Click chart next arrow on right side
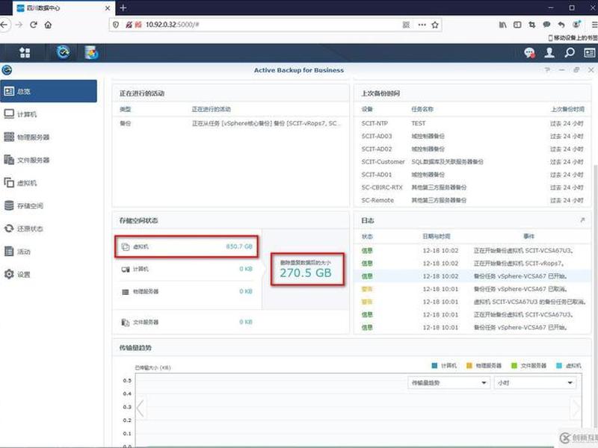The width and height of the screenshot is (598, 448). (x=575, y=408)
